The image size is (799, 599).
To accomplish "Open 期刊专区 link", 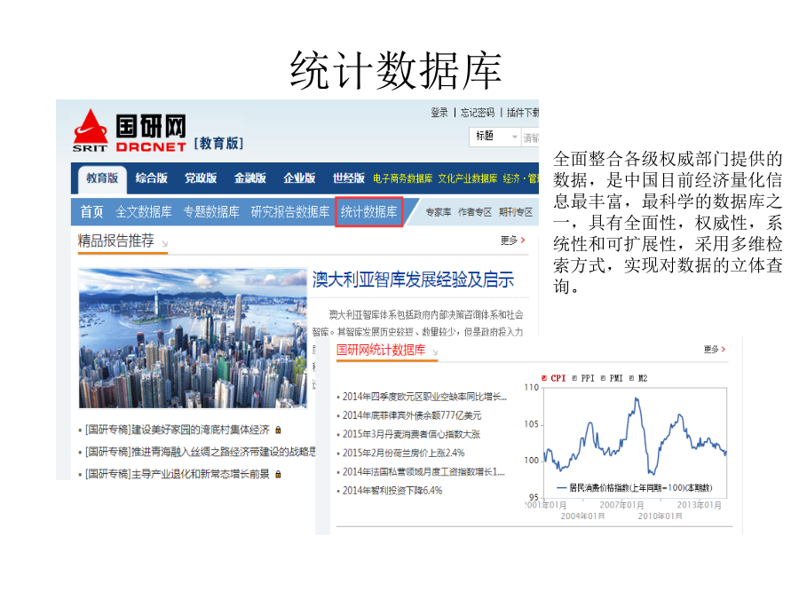I will [516, 212].
